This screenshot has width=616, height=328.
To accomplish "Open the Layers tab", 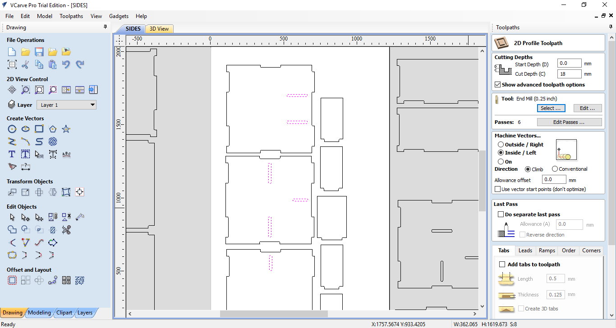I will (x=85, y=313).
